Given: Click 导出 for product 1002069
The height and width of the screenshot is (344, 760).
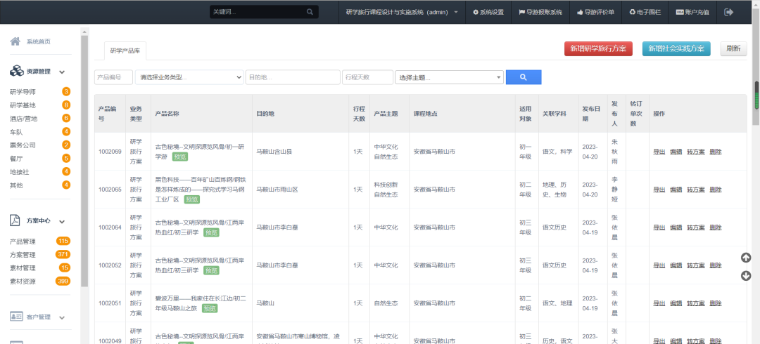Looking at the screenshot, I should [659, 152].
